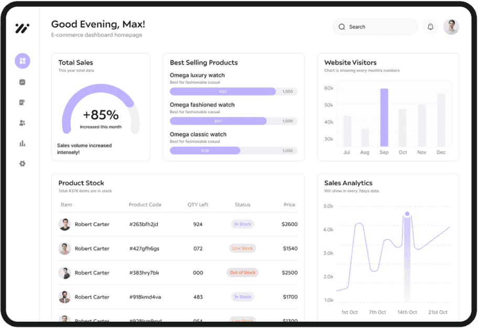Click the Price column header in Product Stock
The width and height of the screenshot is (478, 328).
[x=289, y=205]
